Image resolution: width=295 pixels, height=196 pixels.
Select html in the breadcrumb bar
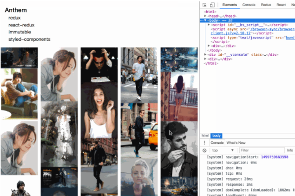pos(204,135)
